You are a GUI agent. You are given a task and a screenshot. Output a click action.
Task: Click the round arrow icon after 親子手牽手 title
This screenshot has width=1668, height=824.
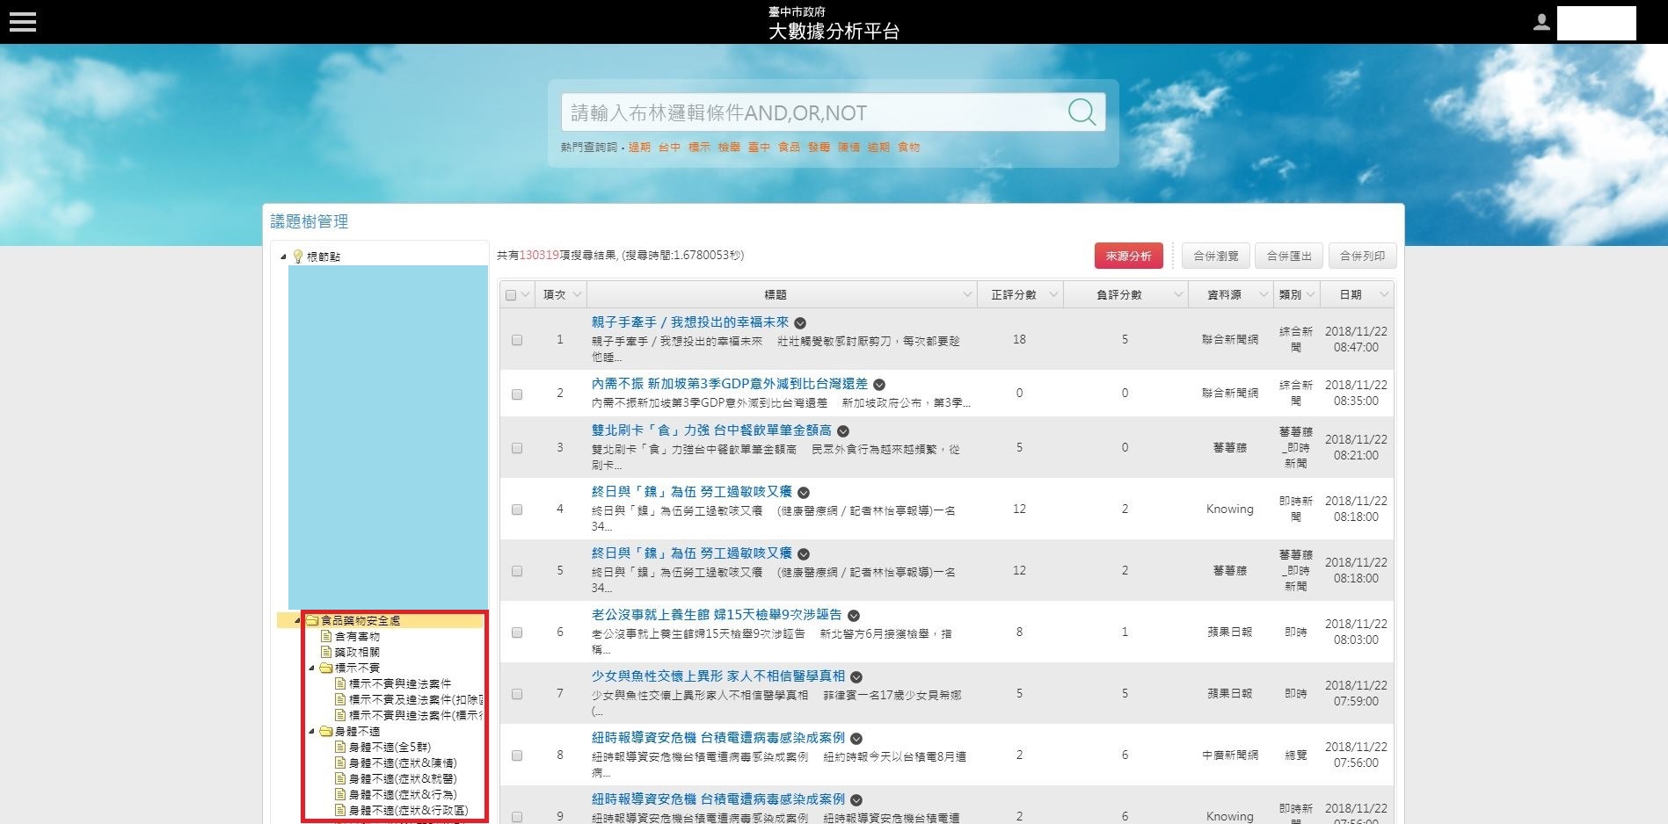tap(800, 323)
